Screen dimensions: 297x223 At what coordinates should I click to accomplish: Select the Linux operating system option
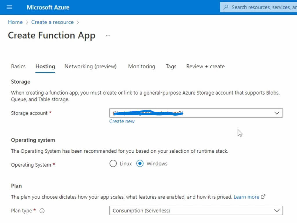coord(113,163)
